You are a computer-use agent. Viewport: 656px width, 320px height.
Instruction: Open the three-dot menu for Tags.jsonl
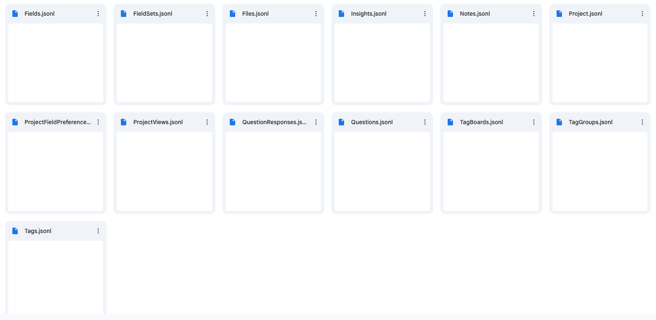point(98,231)
